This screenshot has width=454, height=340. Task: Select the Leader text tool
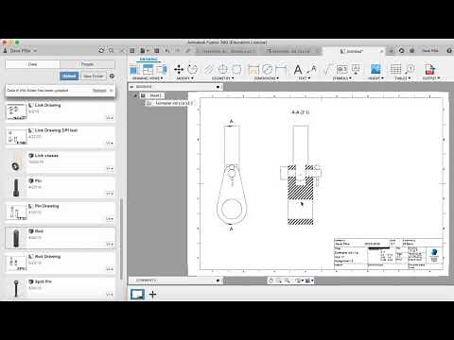click(312, 69)
